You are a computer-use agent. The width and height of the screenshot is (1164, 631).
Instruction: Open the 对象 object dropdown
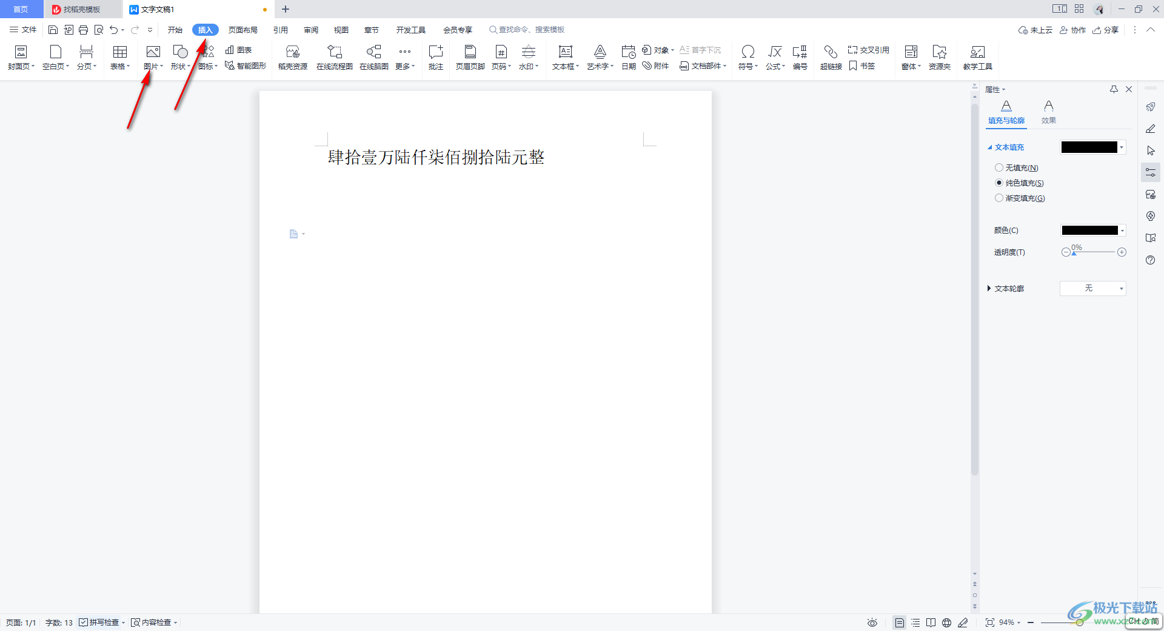(x=658, y=50)
